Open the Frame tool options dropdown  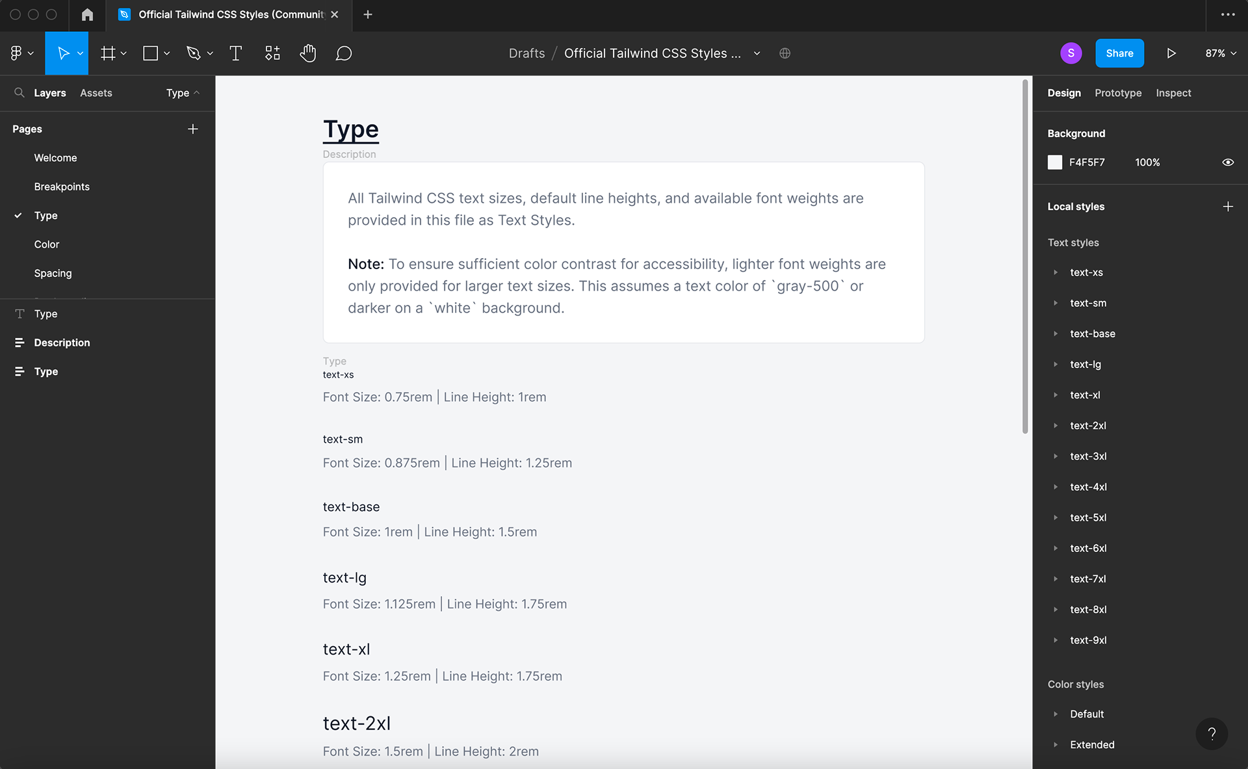click(x=123, y=53)
